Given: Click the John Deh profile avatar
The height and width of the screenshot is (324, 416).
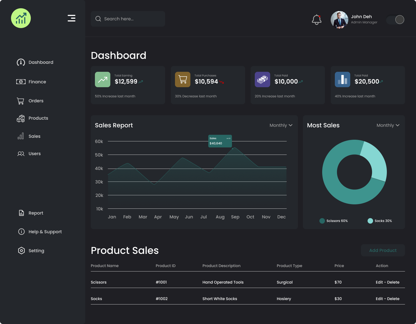Looking at the screenshot, I should [340, 20].
